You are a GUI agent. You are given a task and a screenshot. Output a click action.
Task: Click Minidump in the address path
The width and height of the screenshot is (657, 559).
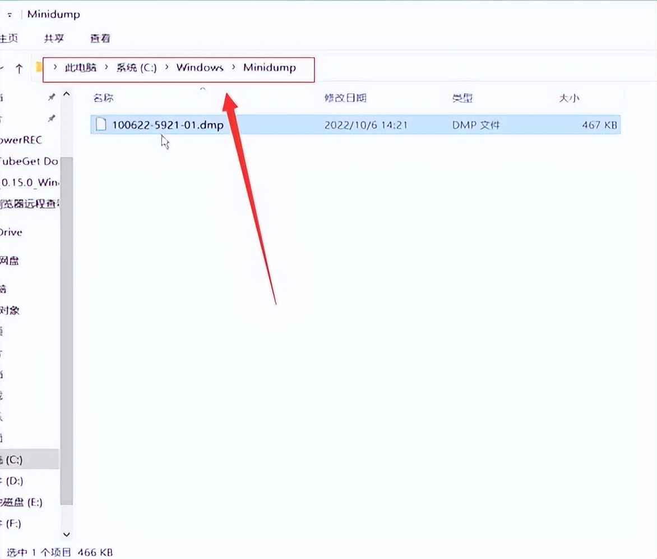(x=270, y=67)
